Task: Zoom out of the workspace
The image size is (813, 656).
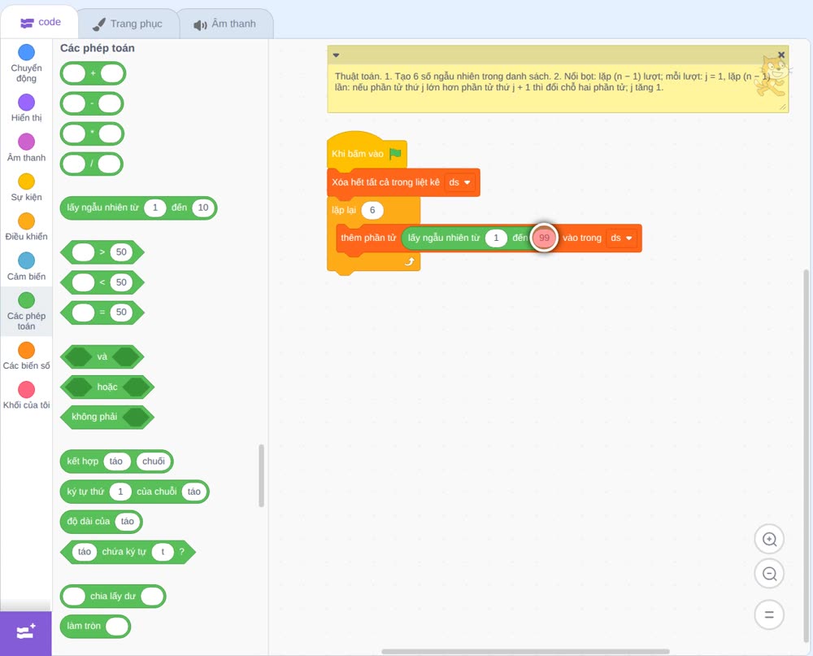Action: [769, 574]
